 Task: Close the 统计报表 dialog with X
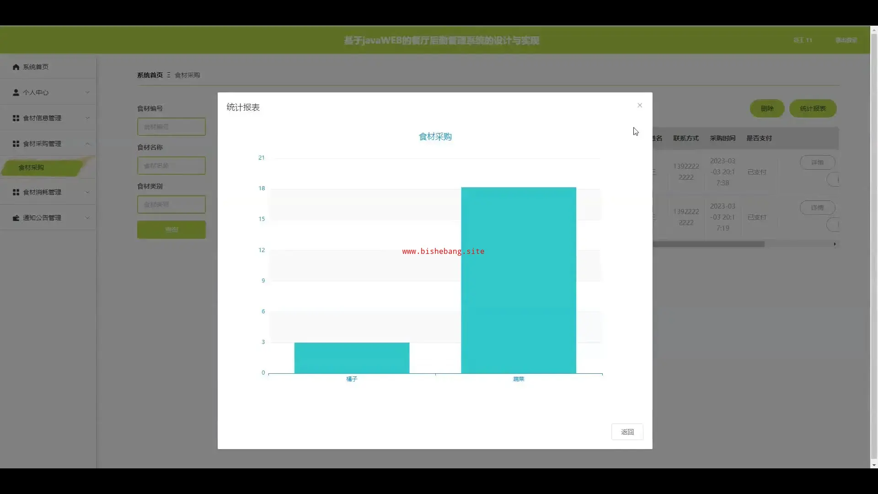click(x=640, y=105)
